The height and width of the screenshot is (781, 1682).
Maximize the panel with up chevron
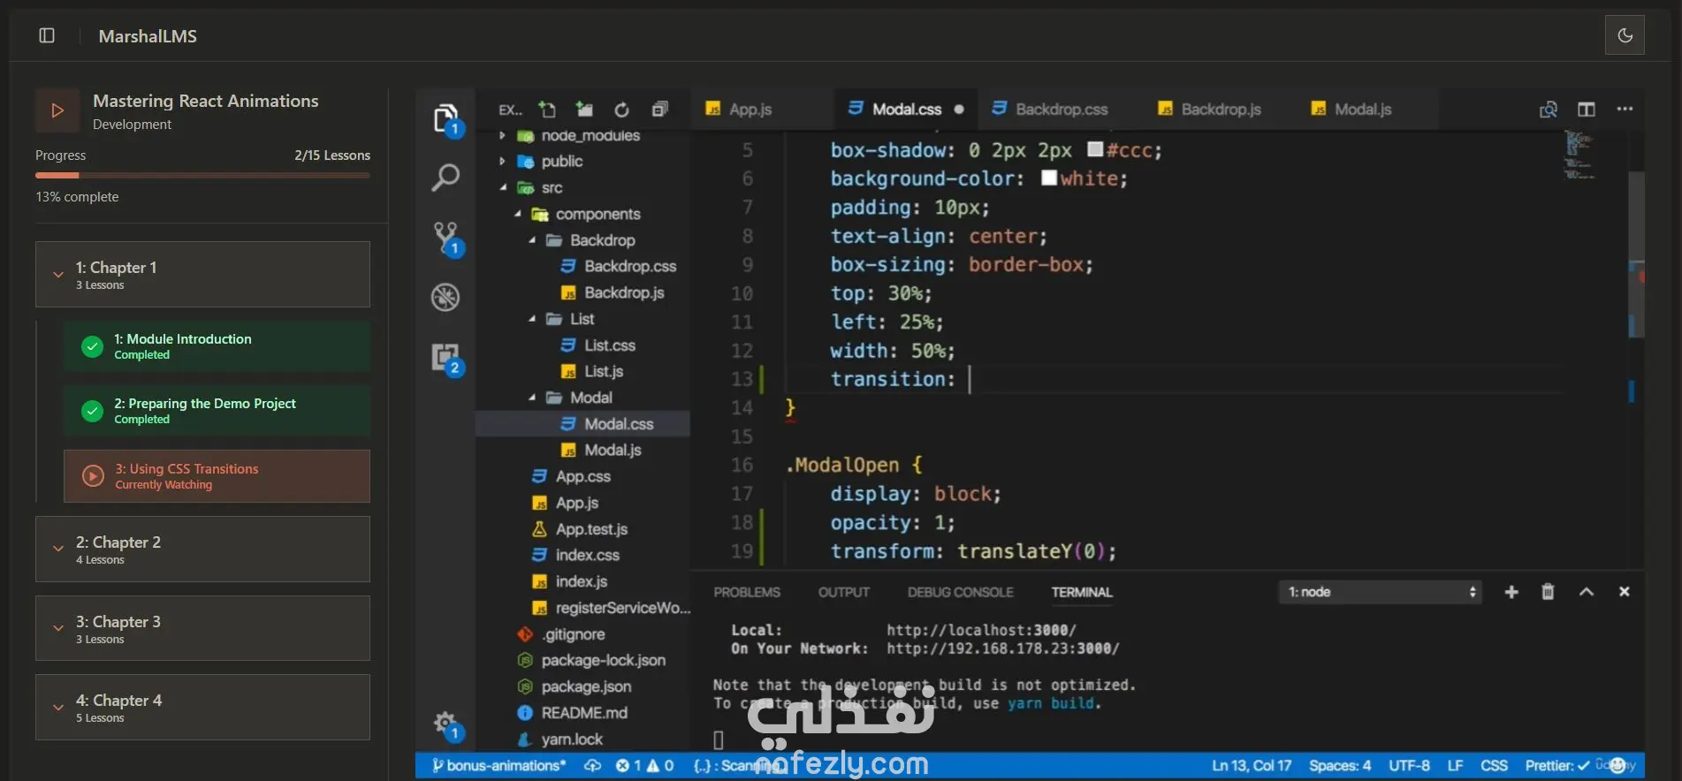tap(1587, 592)
